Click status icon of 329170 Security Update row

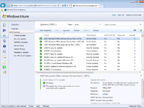(41, 48)
